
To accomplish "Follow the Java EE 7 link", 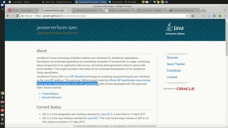I will point(94,118).
